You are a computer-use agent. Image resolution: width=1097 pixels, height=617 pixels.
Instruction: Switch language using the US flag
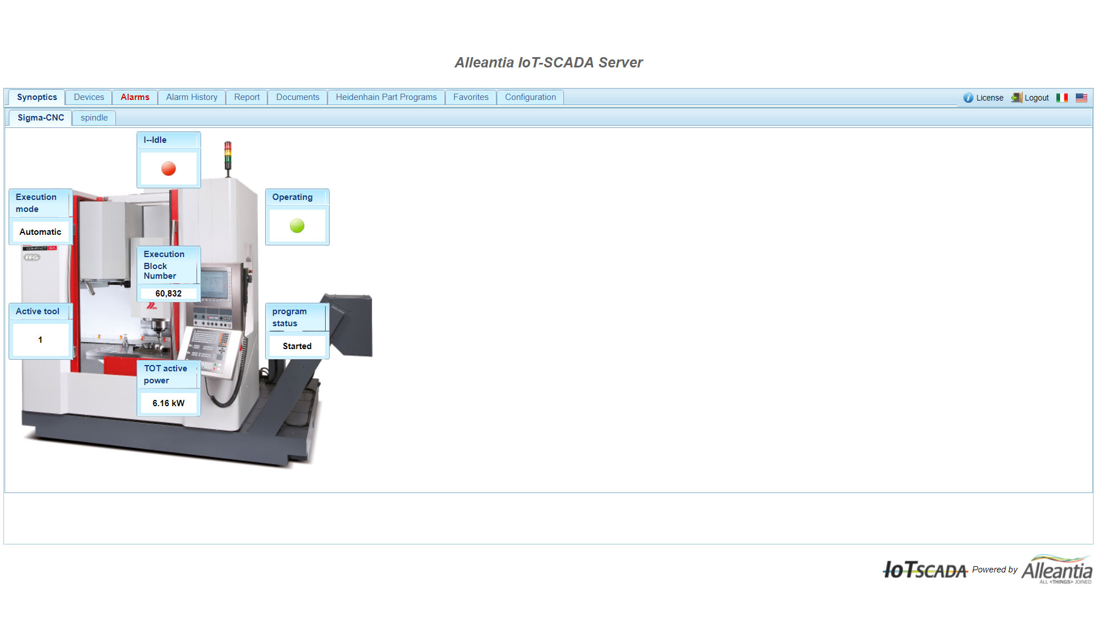pos(1081,98)
